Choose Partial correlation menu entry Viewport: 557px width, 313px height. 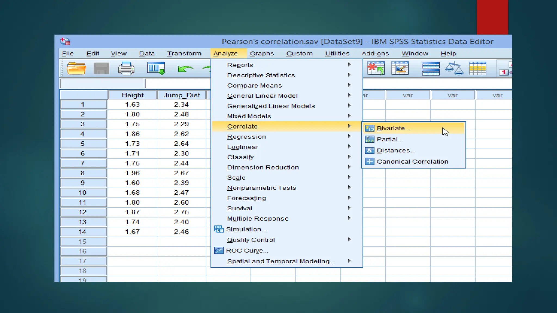coord(389,139)
